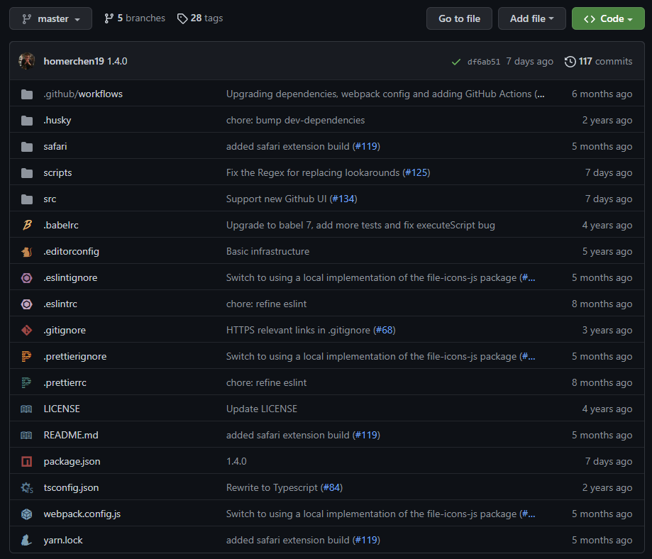Viewport: 652px width, 559px height.
Task: Click the TypeScript gear icon beside tsconfig.json
Action: [27, 487]
